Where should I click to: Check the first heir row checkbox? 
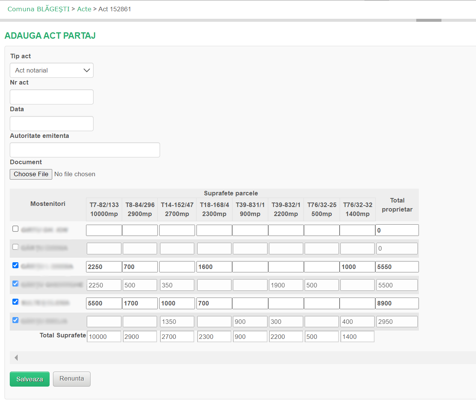click(15, 229)
